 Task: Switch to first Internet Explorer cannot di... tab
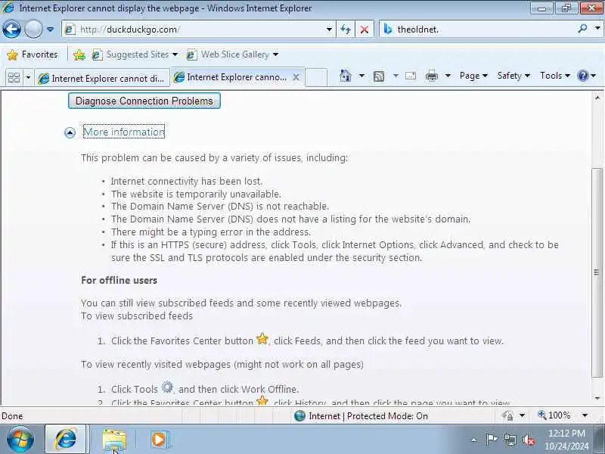pos(102,79)
